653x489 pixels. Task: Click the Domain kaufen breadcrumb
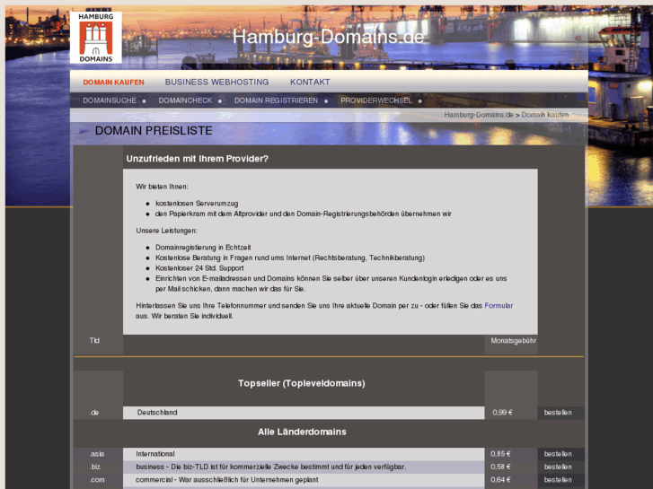544,115
